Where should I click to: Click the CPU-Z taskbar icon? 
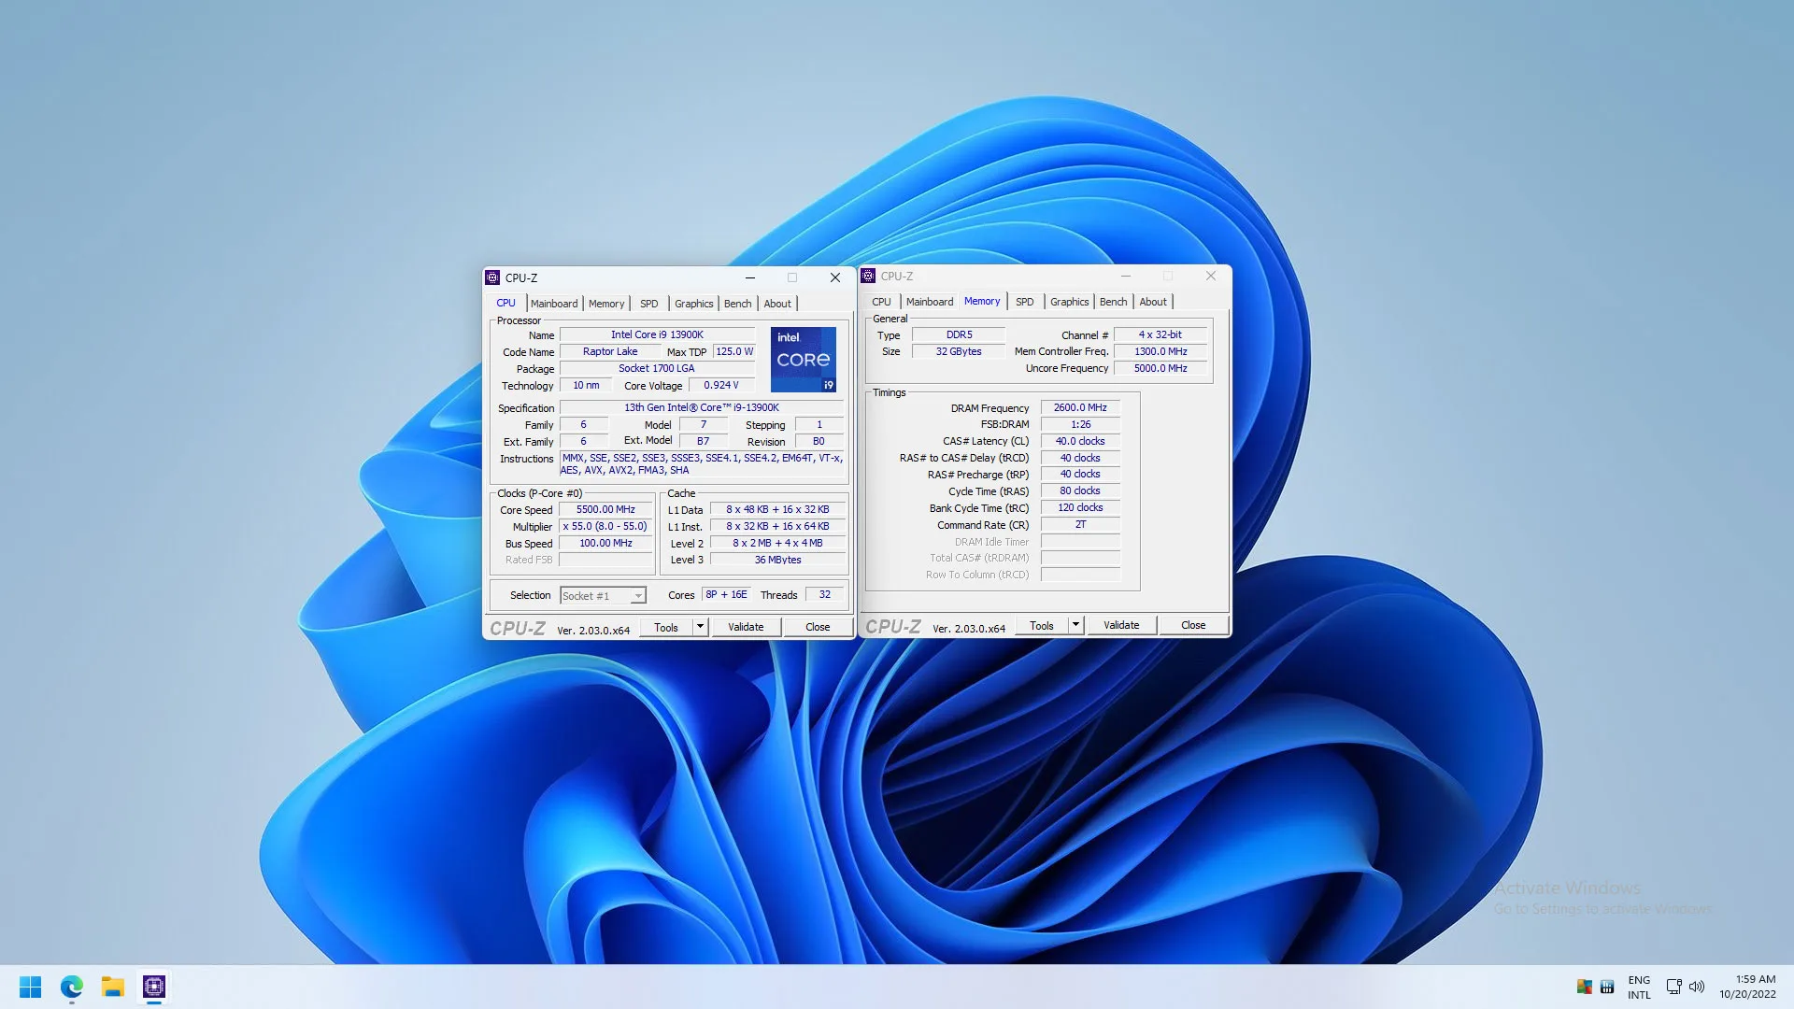click(154, 987)
